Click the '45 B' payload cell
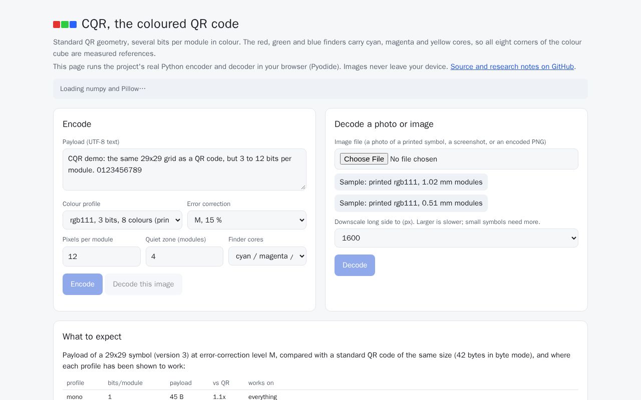 point(177,397)
